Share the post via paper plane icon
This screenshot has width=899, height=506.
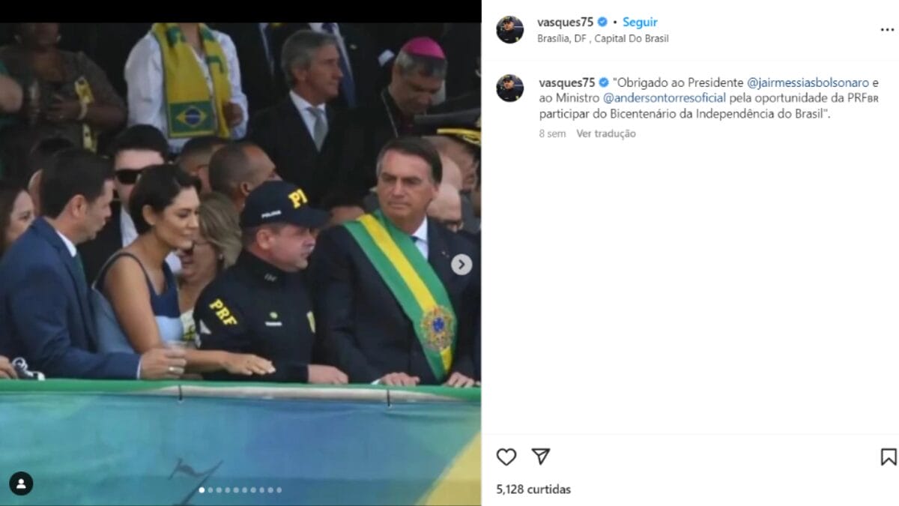[x=541, y=457]
